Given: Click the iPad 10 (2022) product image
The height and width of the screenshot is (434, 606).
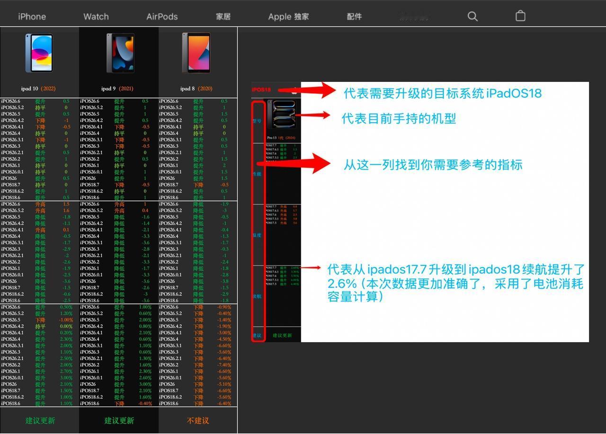Looking at the screenshot, I should coord(39,53).
